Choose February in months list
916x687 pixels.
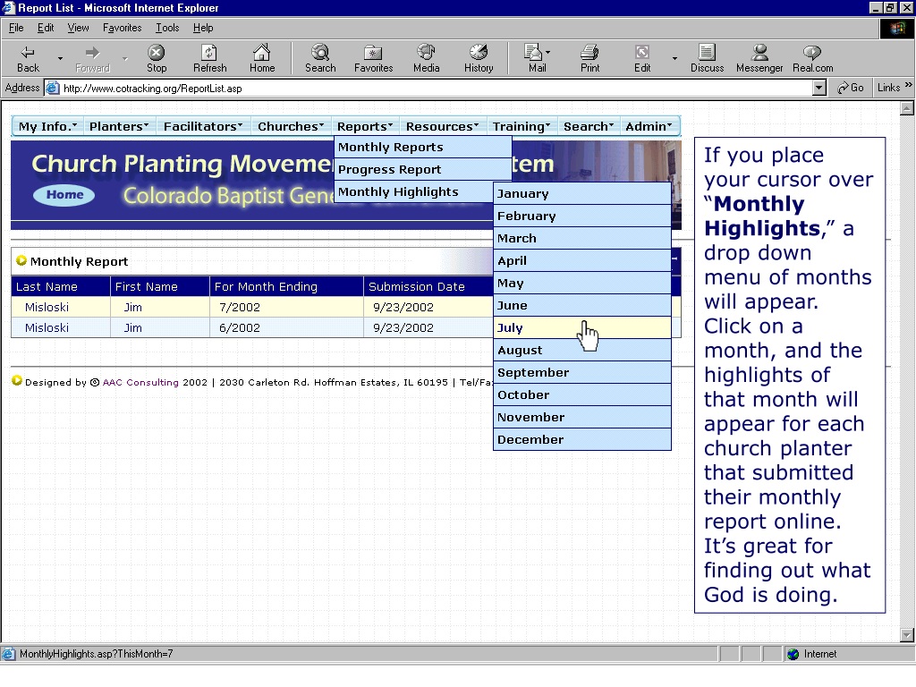pyautogui.click(x=581, y=216)
